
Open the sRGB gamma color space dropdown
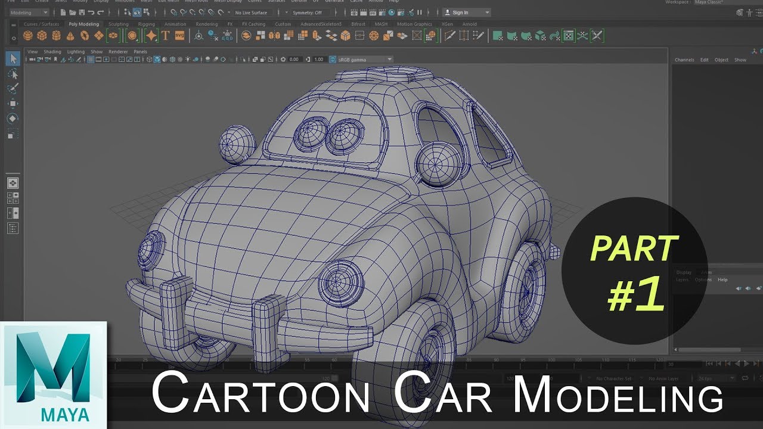pyautogui.click(x=365, y=60)
